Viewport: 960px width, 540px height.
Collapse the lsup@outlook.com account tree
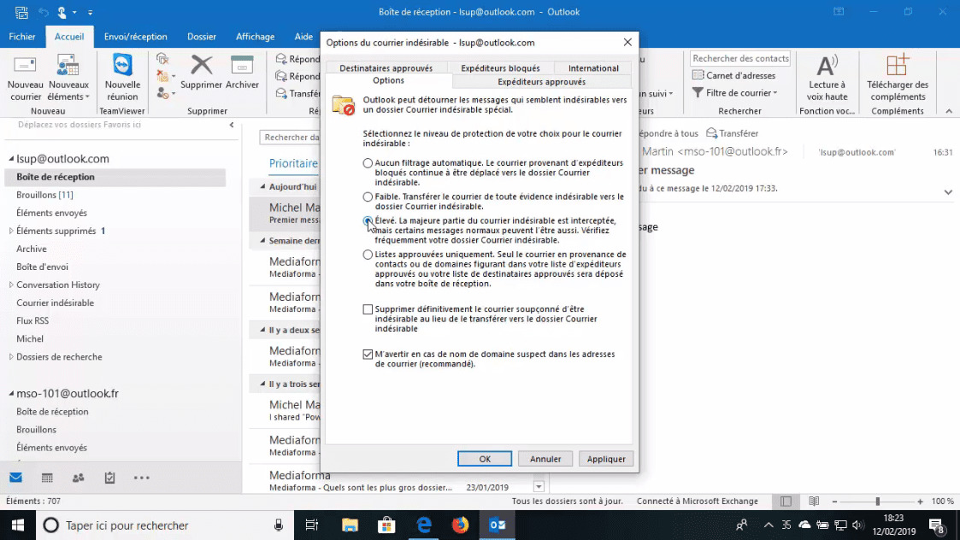coord(11,159)
